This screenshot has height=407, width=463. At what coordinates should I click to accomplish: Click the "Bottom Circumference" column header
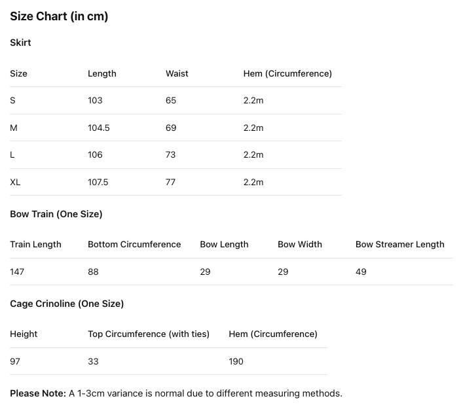point(134,245)
